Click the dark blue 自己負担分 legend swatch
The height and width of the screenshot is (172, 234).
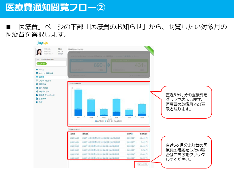tap(96, 121)
